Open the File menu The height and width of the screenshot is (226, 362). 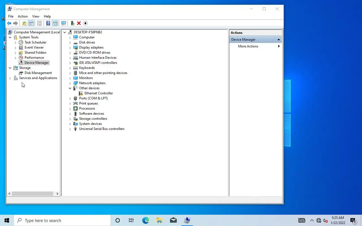(x=11, y=16)
